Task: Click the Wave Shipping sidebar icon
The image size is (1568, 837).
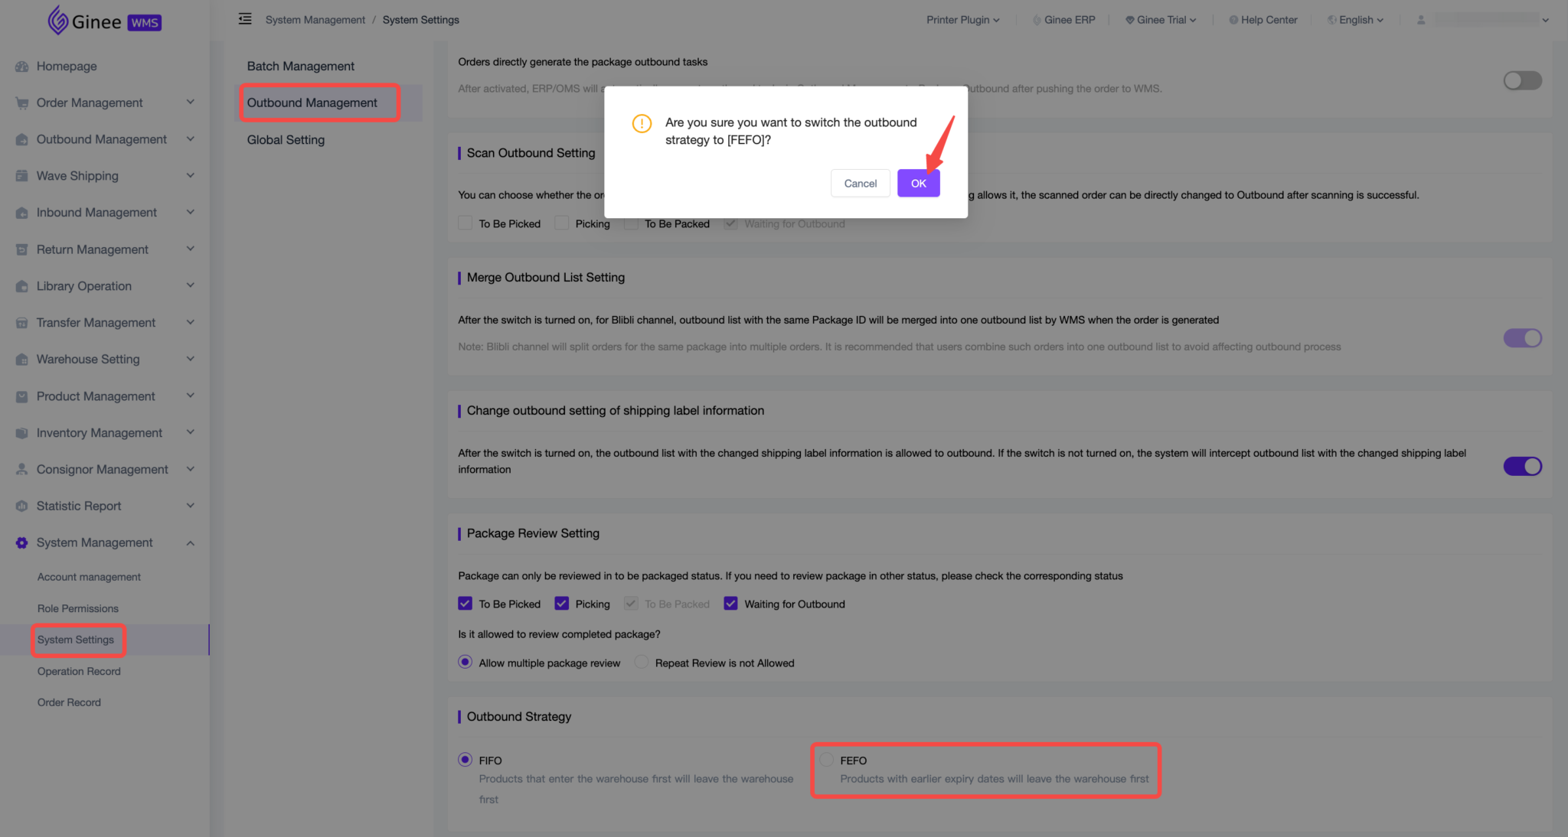Action: (21, 176)
